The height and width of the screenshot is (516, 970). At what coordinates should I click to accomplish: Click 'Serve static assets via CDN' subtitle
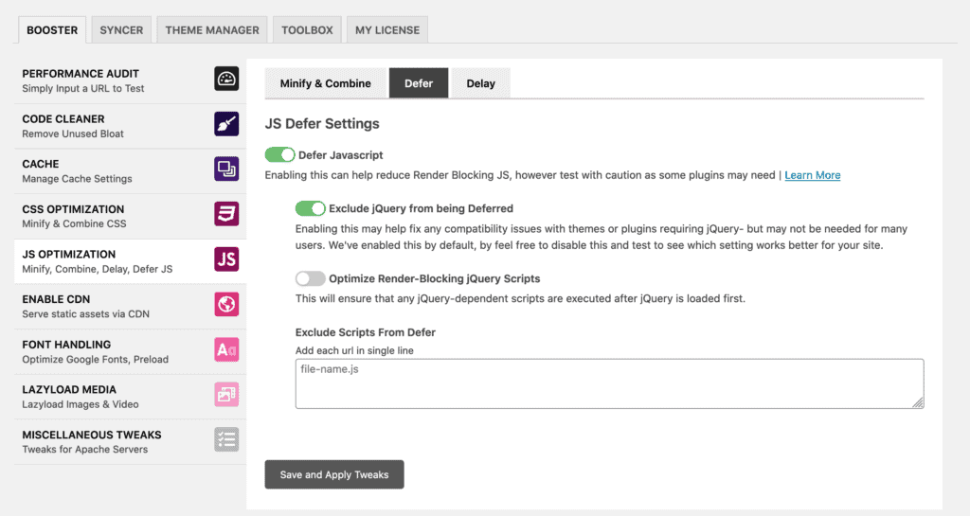(x=86, y=314)
